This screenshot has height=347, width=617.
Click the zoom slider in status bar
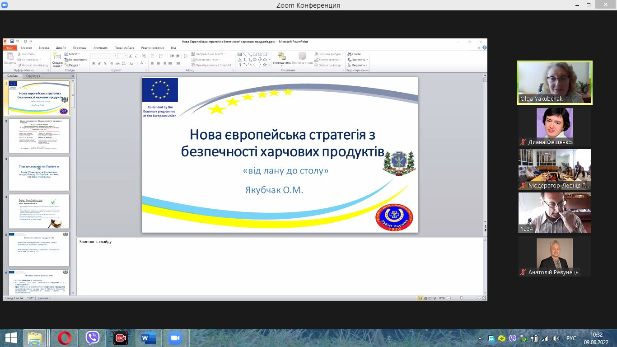[x=461, y=298]
